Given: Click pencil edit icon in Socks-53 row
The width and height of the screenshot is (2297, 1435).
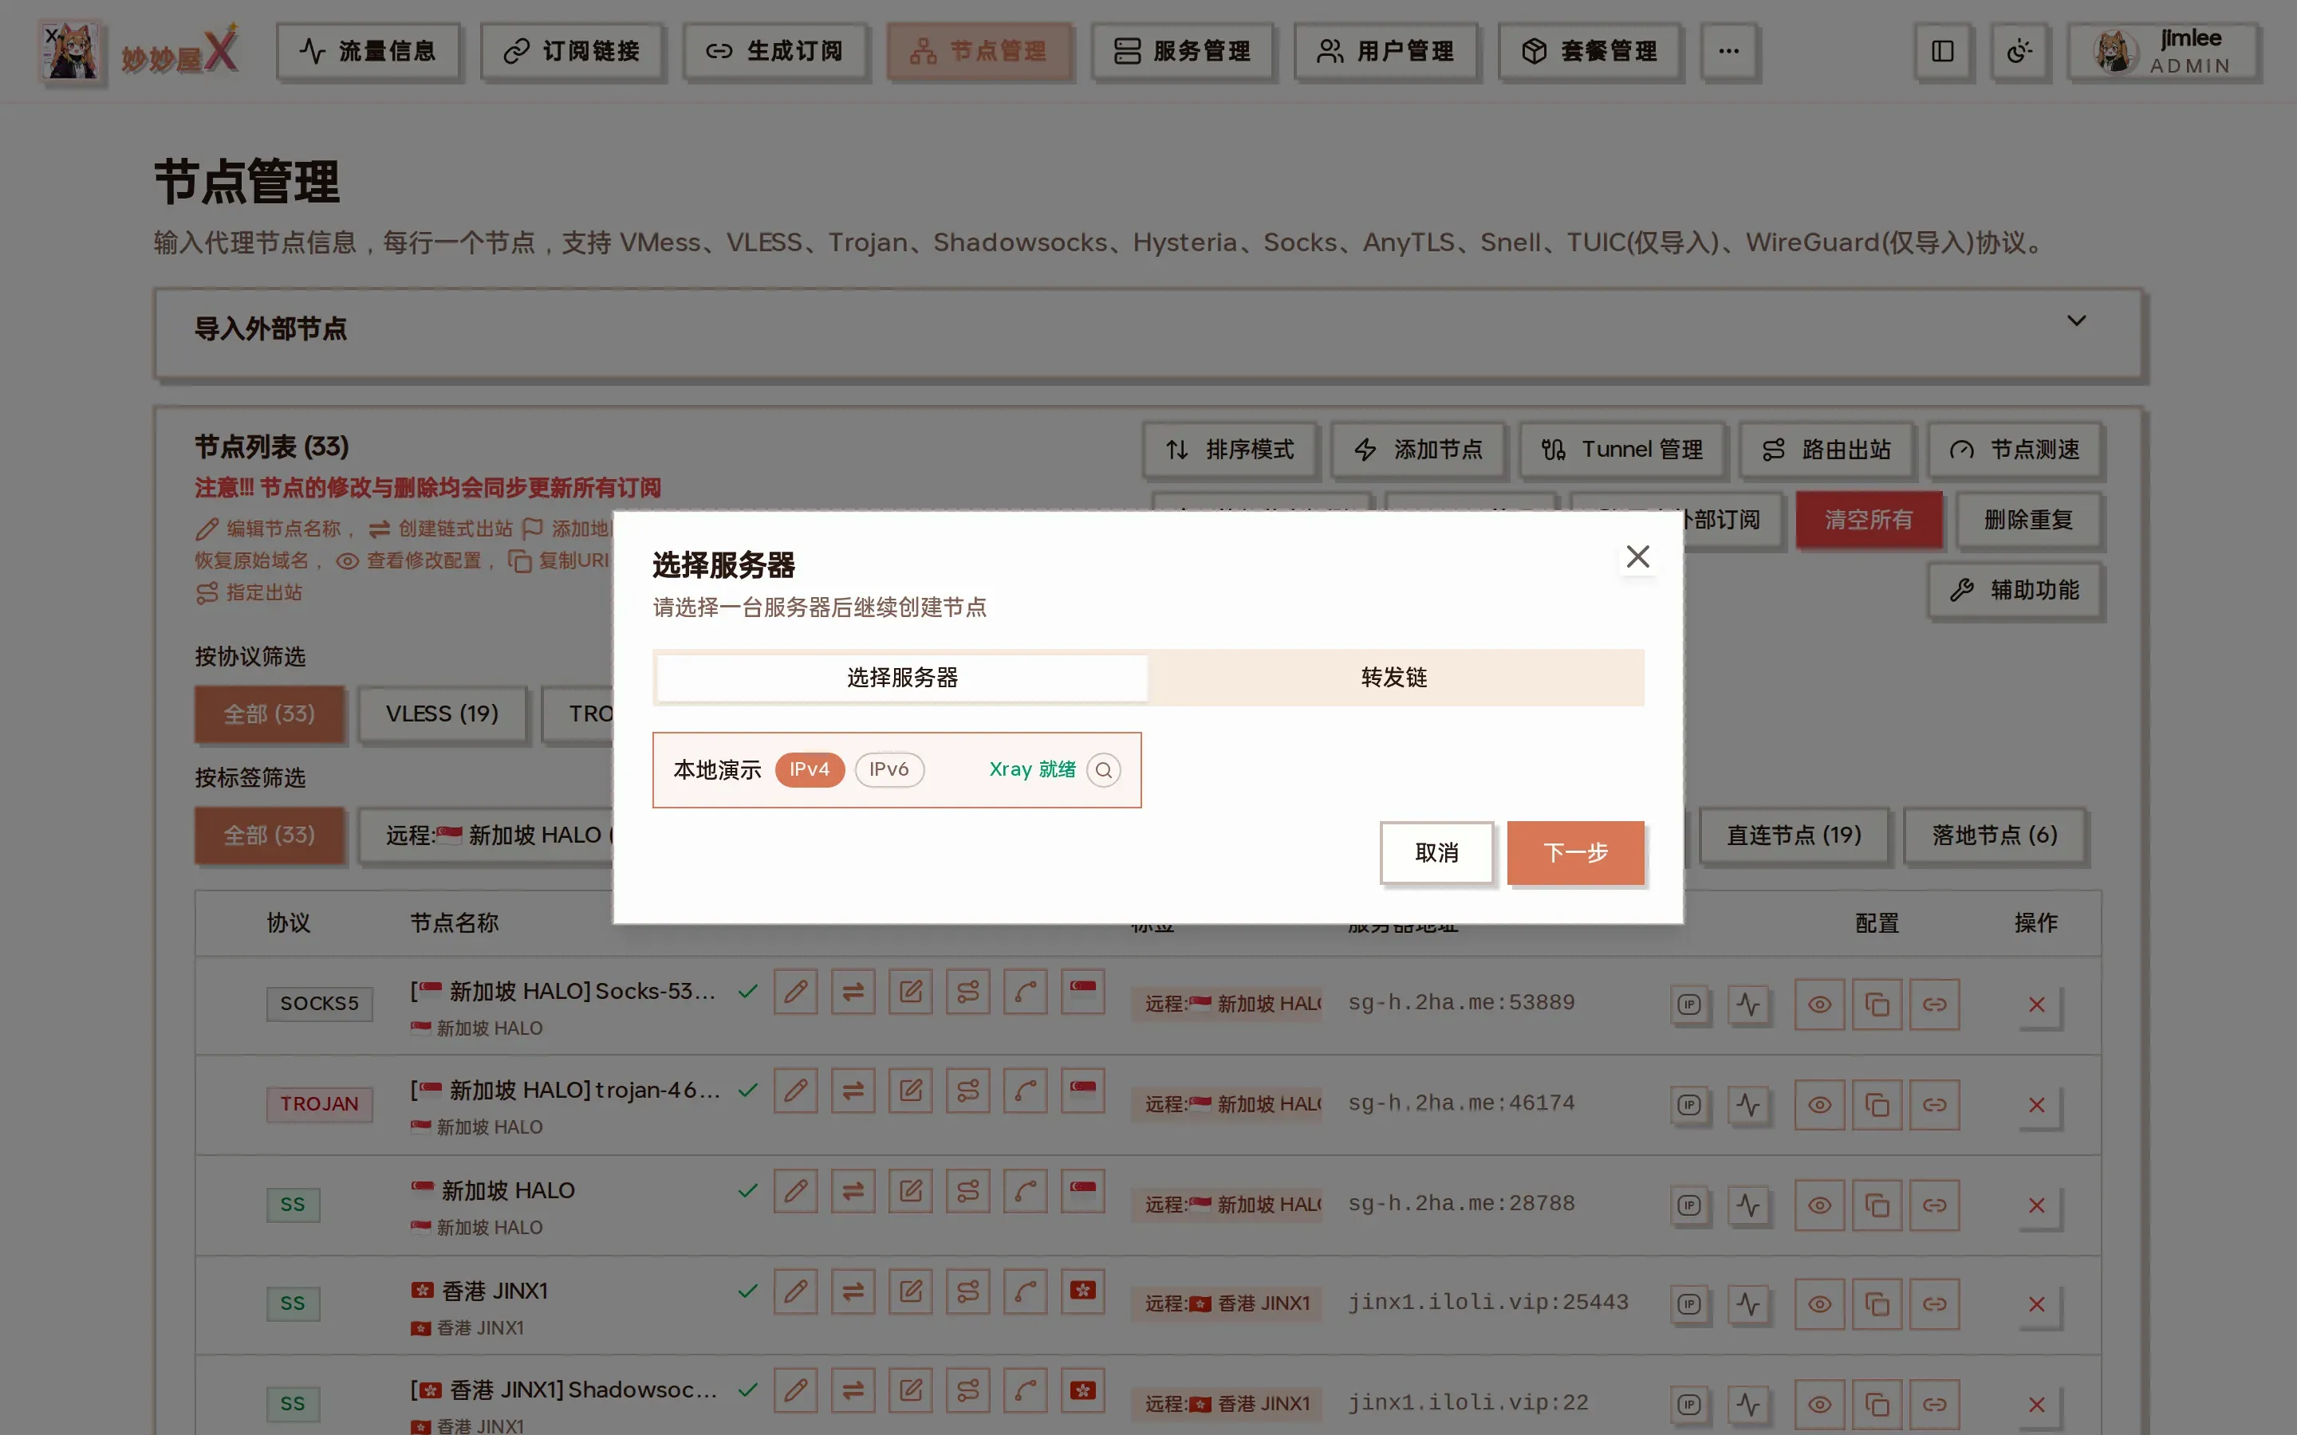Looking at the screenshot, I should [795, 992].
